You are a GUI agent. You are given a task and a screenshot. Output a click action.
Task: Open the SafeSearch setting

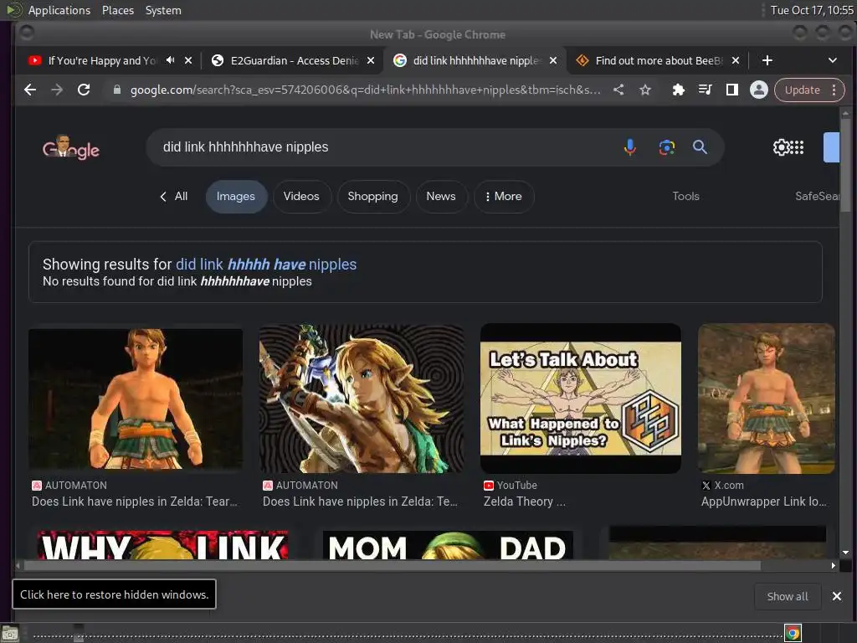817,196
